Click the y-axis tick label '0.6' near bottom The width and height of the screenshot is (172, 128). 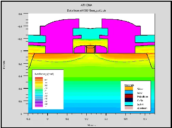tap(20, 89)
